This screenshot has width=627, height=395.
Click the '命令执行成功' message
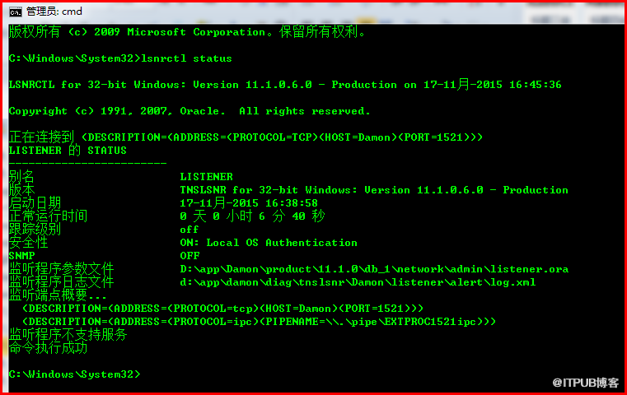click(x=48, y=347)
